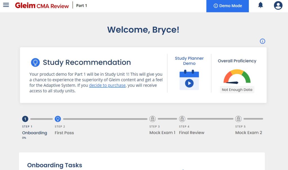This screenshot has width=288, height=170.
Task: Select the Step 1 Onboarding circle
Action: point(25,118)
